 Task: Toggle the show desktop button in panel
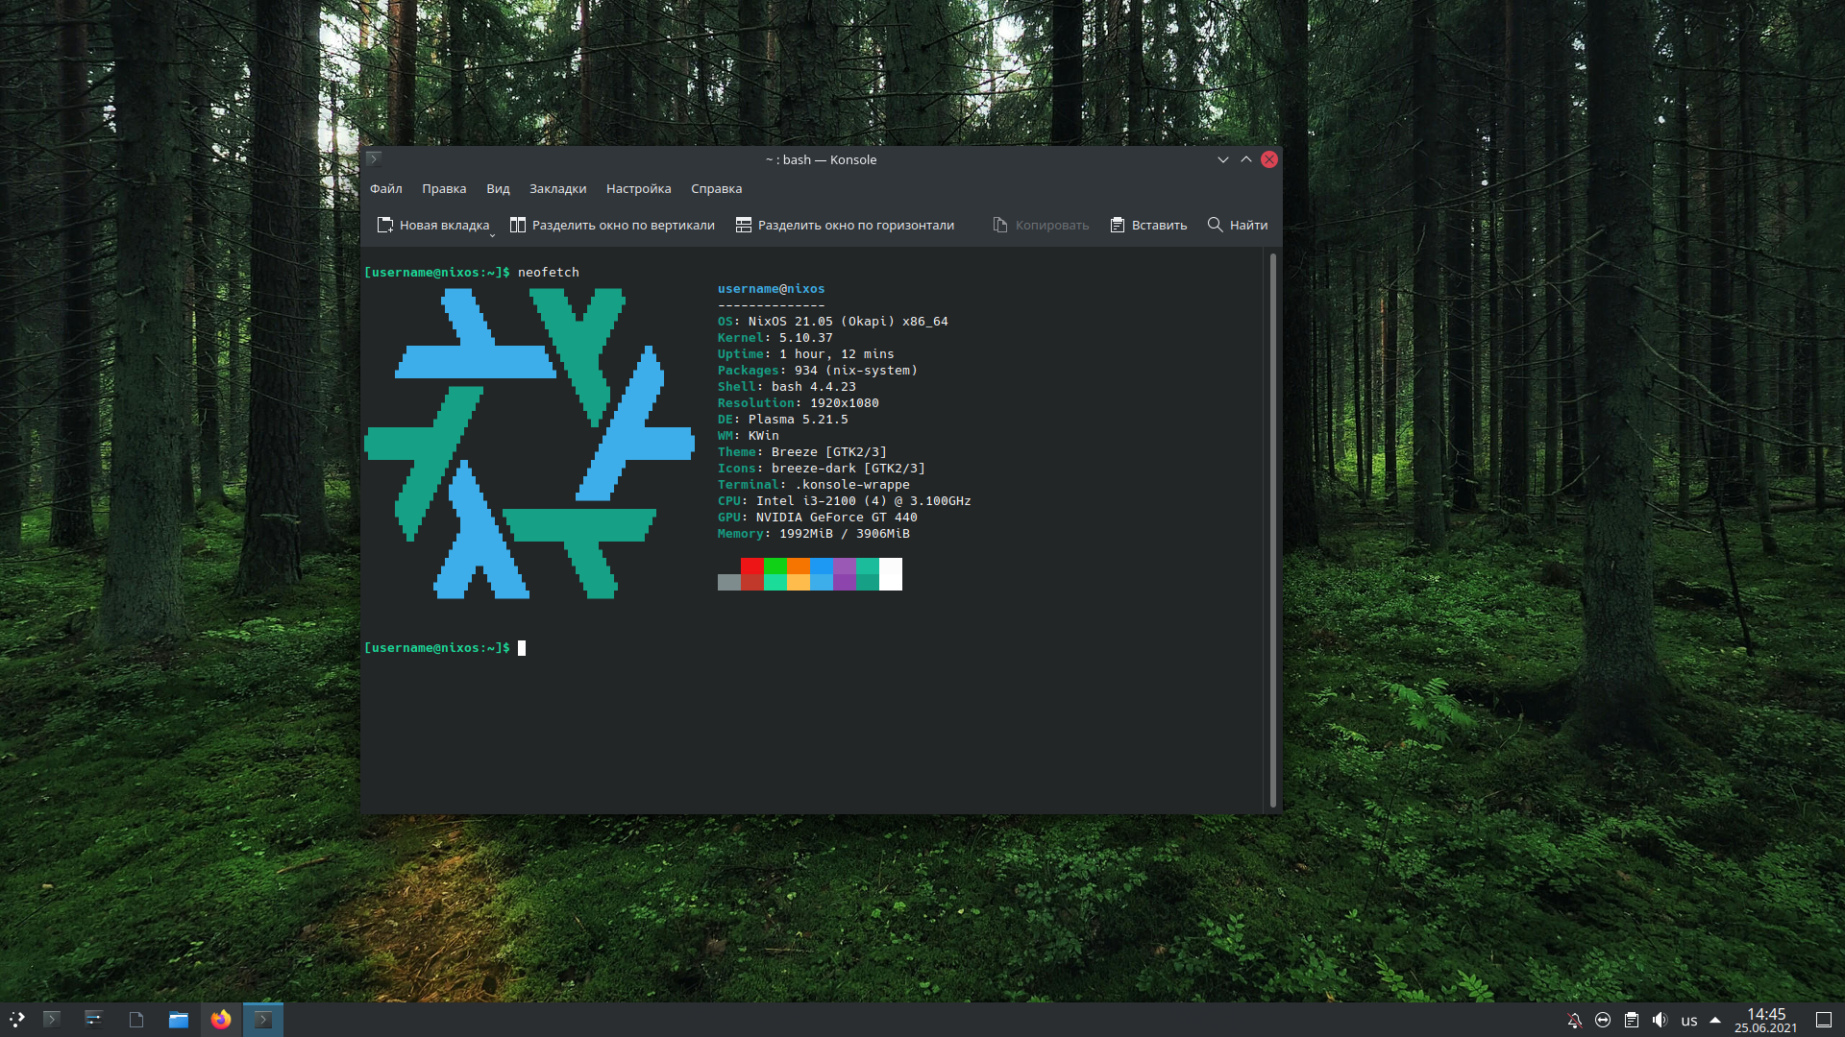(x=1823, y=1020)
